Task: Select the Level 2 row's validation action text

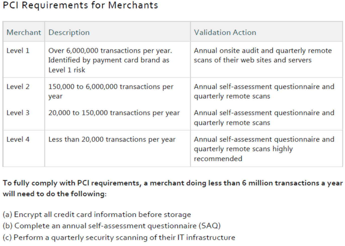Action: tap(264, 91)
